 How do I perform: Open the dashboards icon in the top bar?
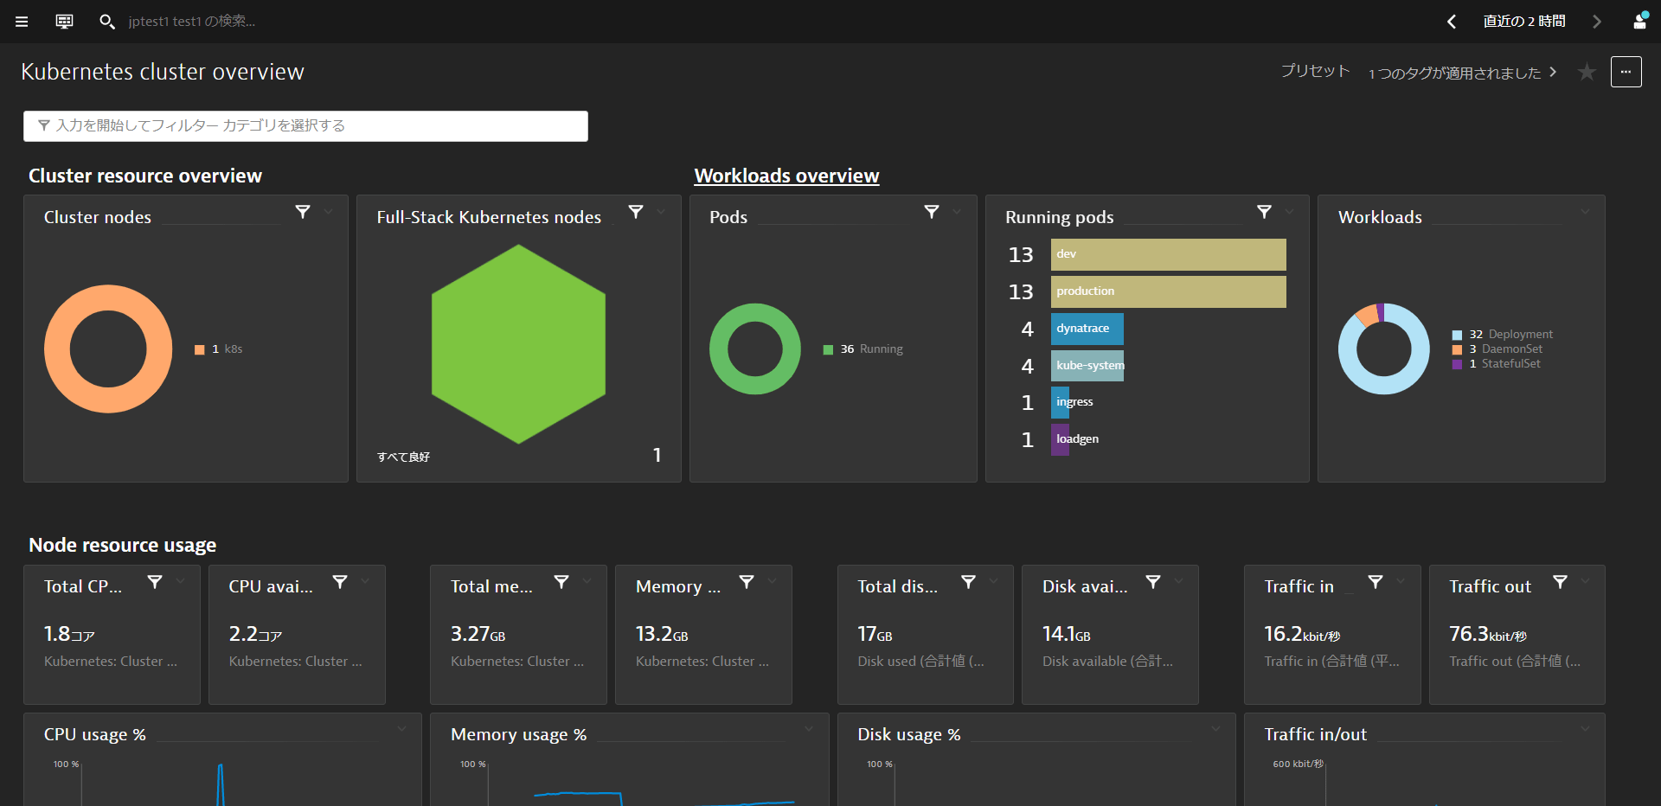(63, 22)
